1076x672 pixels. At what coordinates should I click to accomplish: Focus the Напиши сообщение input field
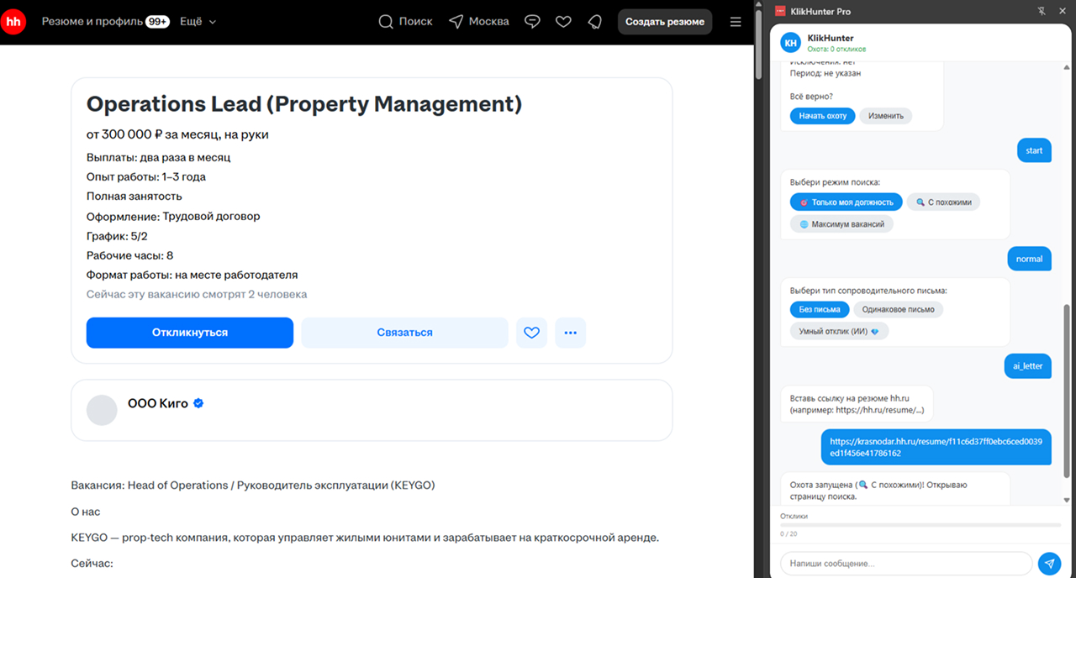pyautogui.click(x=906, y=564)
